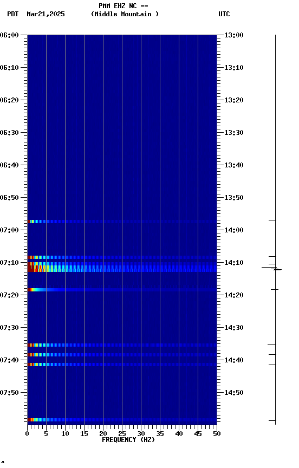Click the 20 Hz frequency axis label
Screen dimensions: 299x468
(x=103, y=434)
